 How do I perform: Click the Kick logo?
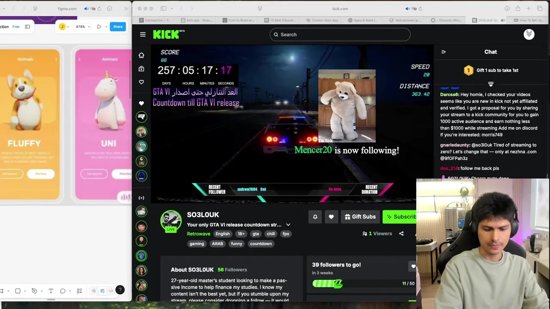point(168,34)
